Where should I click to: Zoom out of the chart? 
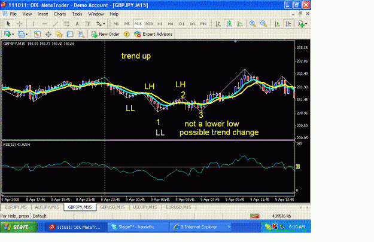pyautogui.click(x=263, y=24)
